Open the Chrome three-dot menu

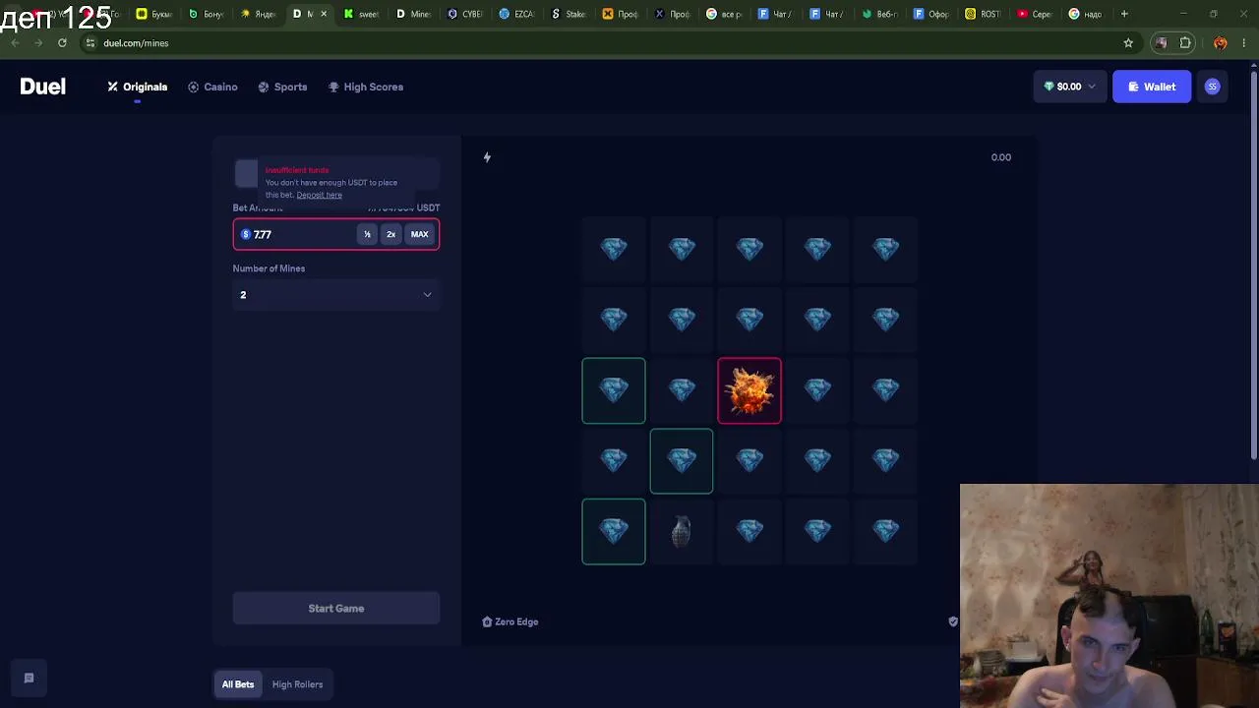[x=1244, y=43]
